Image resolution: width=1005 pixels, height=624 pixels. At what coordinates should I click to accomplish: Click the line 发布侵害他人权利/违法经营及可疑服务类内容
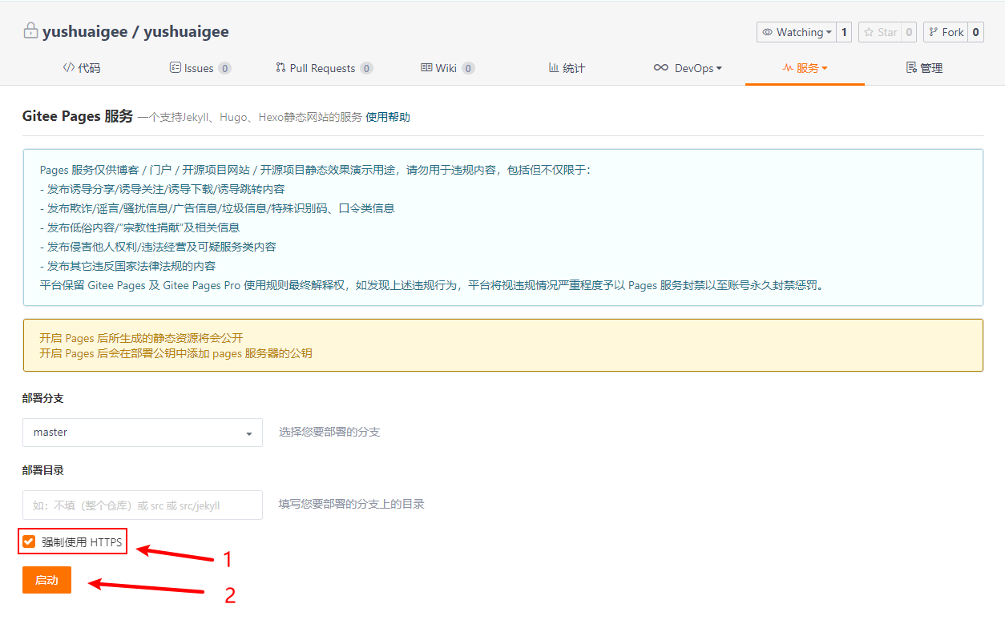[158, 247]
